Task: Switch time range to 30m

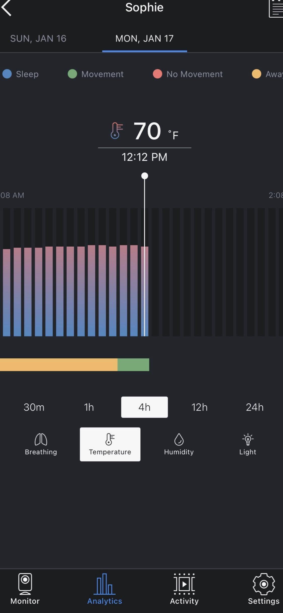Action: (x=34, y=407)
